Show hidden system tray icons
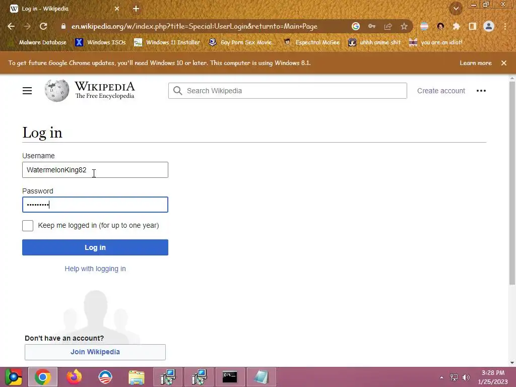The image size is (516, 387). point(441,377)
